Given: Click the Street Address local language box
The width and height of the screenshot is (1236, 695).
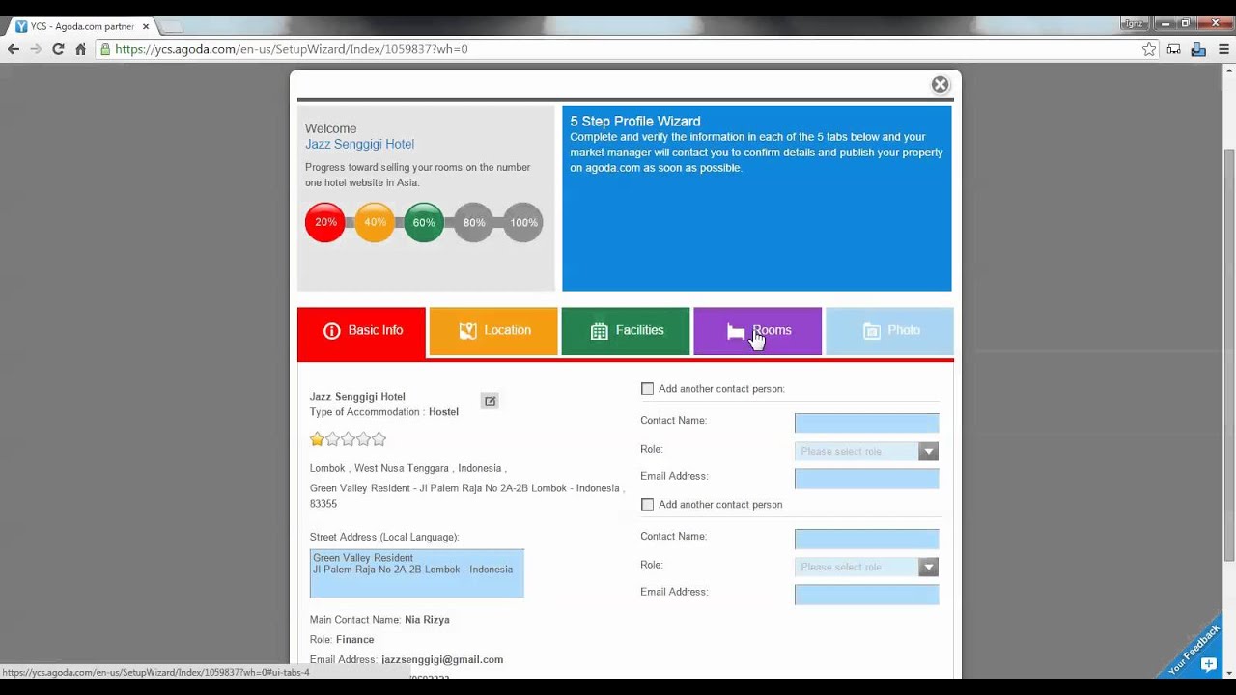Looking at the screenshot, I should pyautogui.click(x=417, y=573).
